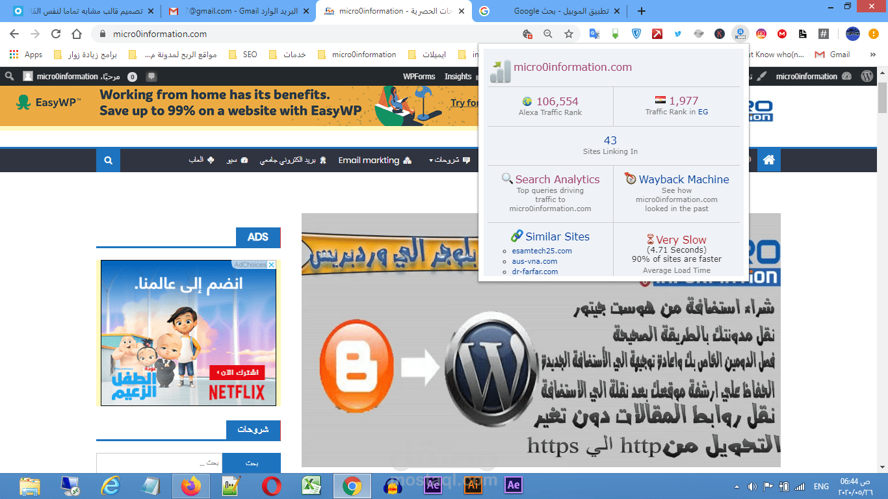Open Firefox from the taskbar
Image resolution: width=888 pixels, height=499 pixels.
coord(191,485)
